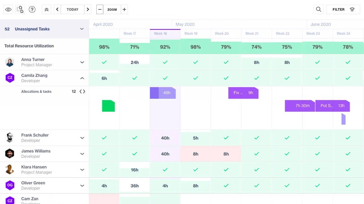Click the eye visibility icon in toolbar
Screen dimensions: 364x204
8,9
